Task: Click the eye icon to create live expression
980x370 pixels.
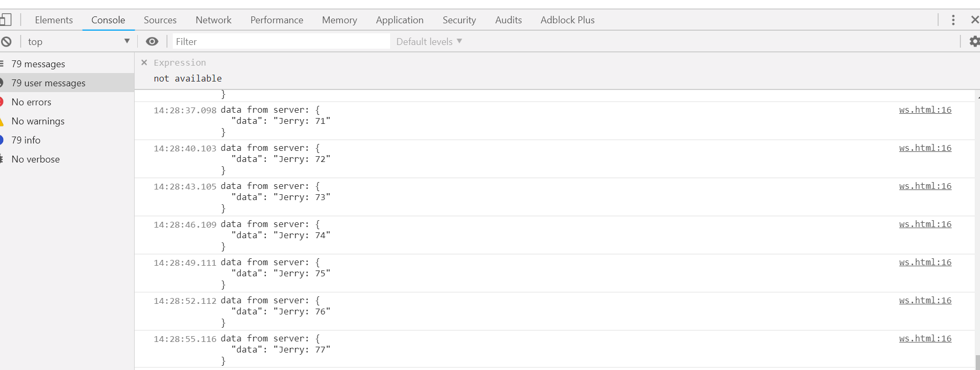Action: [x=152, y=41]
